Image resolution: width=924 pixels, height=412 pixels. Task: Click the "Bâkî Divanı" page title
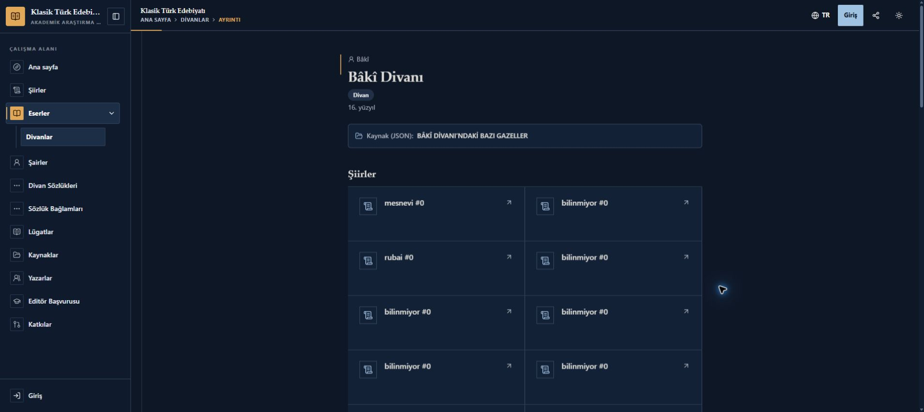click(386, 77)
